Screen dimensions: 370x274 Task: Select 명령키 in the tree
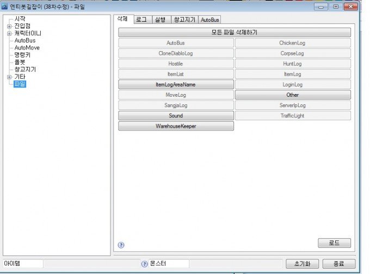(x=23, y=55)
